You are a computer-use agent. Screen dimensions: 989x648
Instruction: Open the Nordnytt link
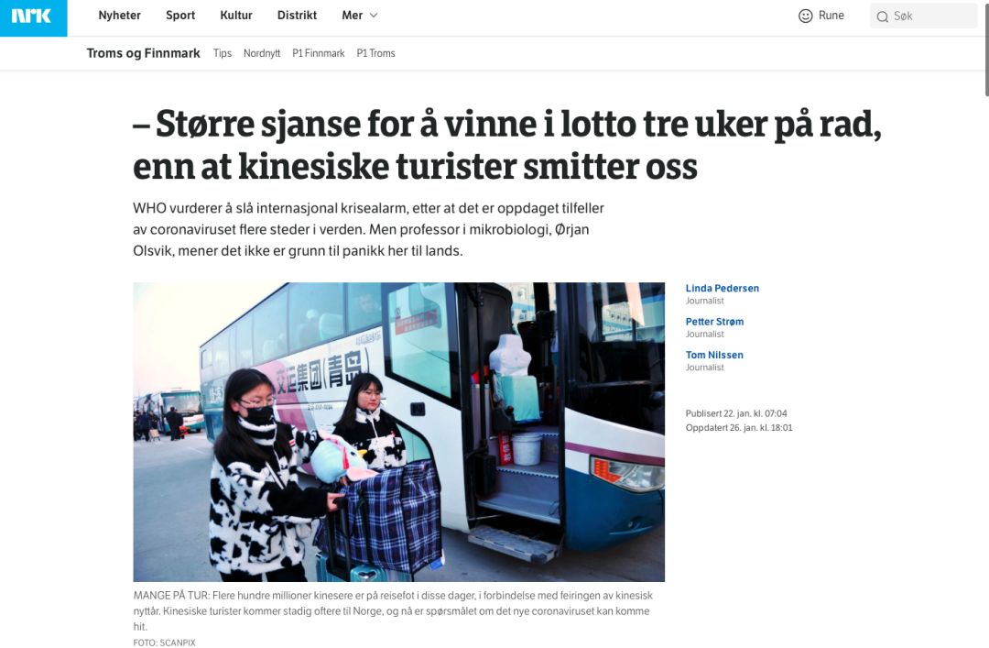pos(262,54)
